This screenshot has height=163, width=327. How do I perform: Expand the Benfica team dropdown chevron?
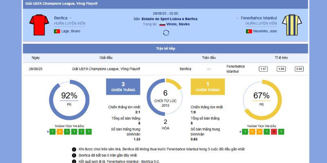click(x=71, y=18)
